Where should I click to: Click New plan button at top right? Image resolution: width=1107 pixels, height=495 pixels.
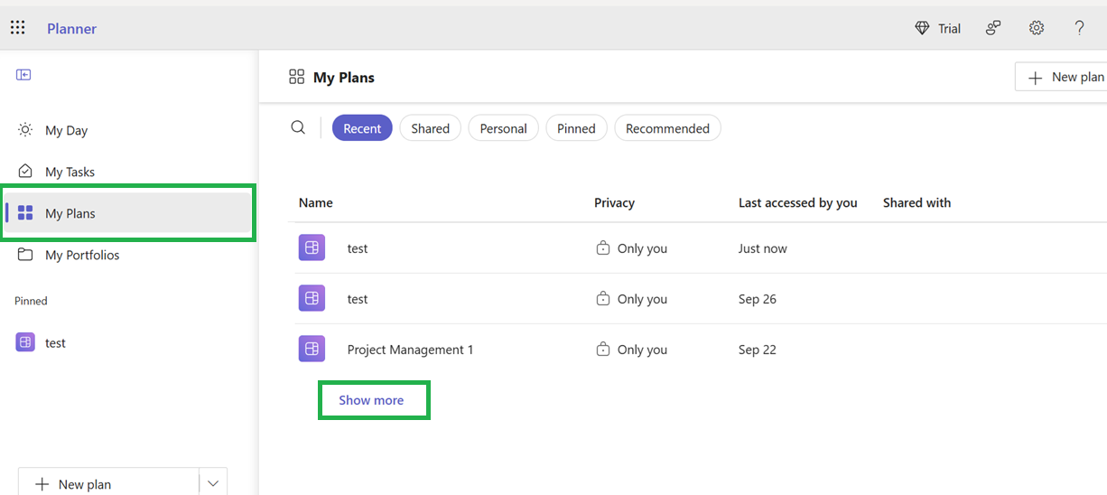[x=1062, y=77]
